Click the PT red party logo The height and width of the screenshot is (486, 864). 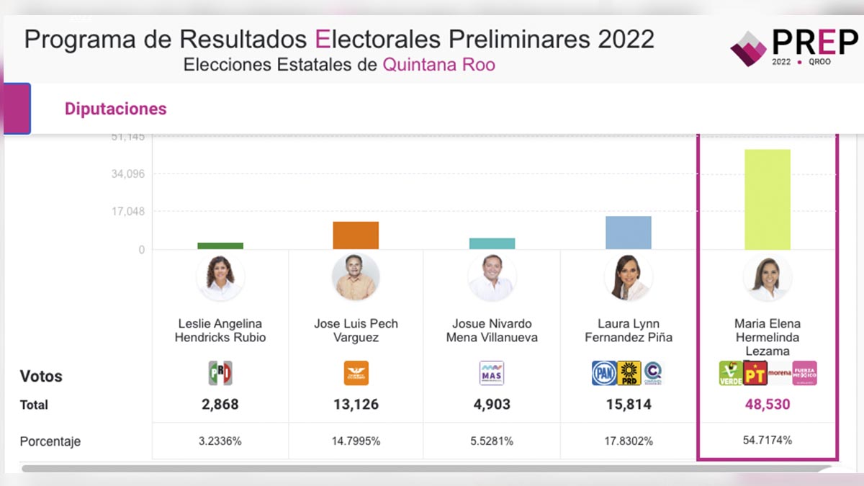click(755, 373)
